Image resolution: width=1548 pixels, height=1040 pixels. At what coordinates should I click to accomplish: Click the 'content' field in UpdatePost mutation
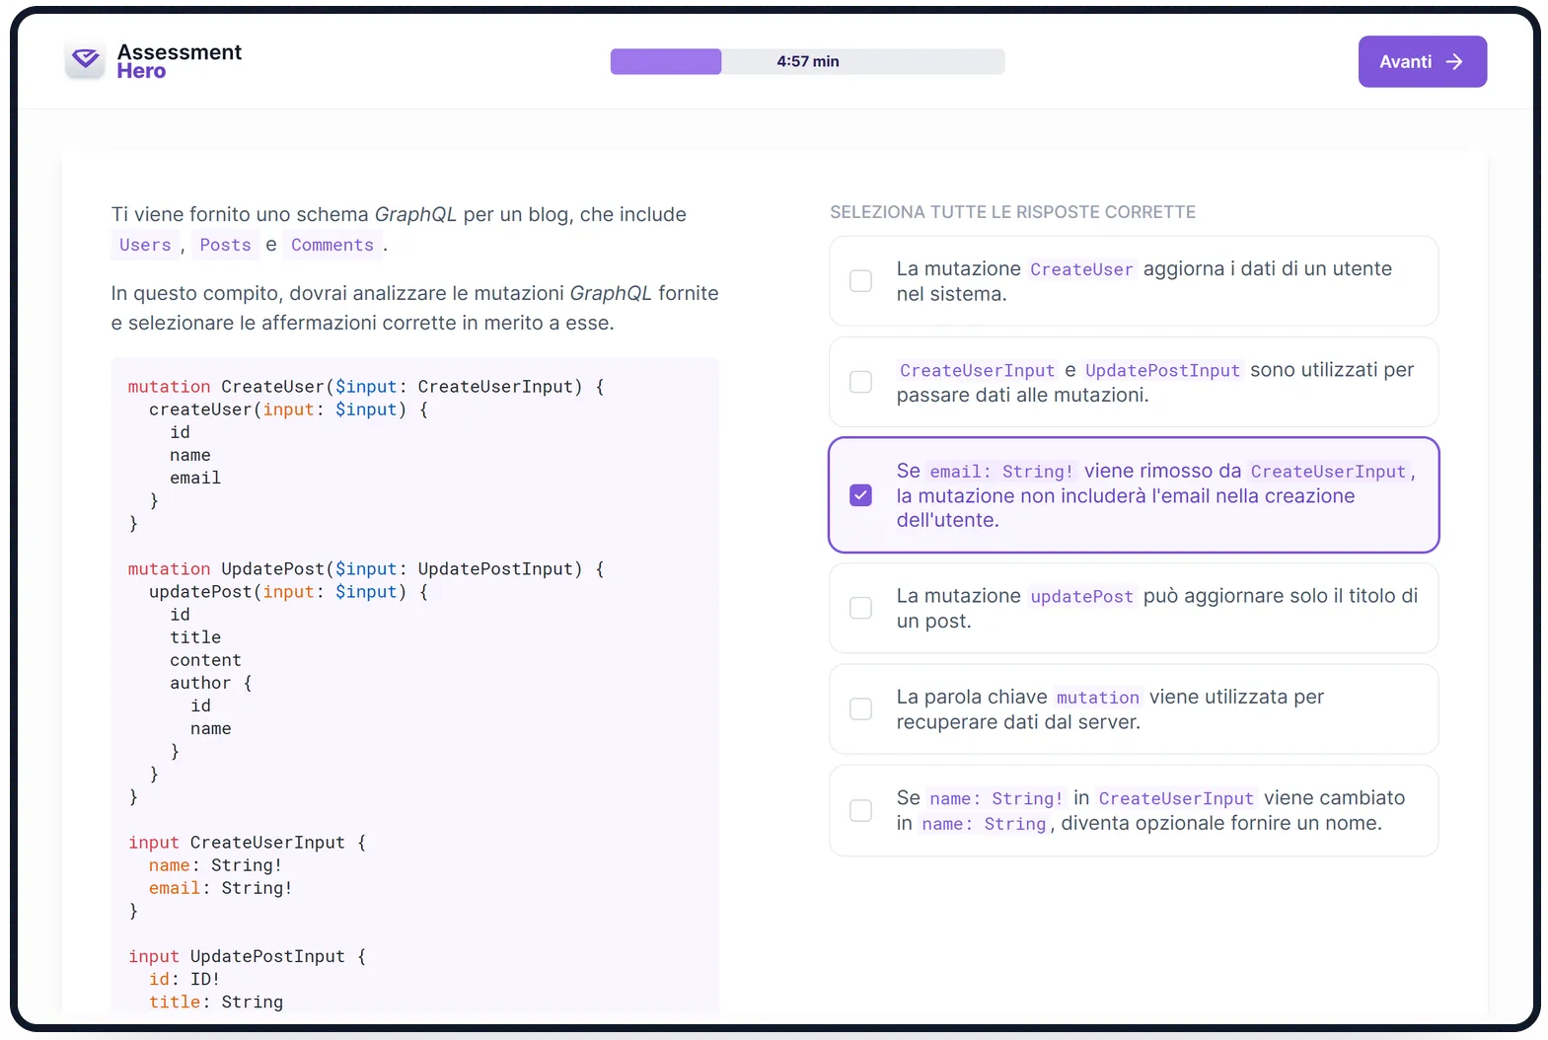coord(205,660)
